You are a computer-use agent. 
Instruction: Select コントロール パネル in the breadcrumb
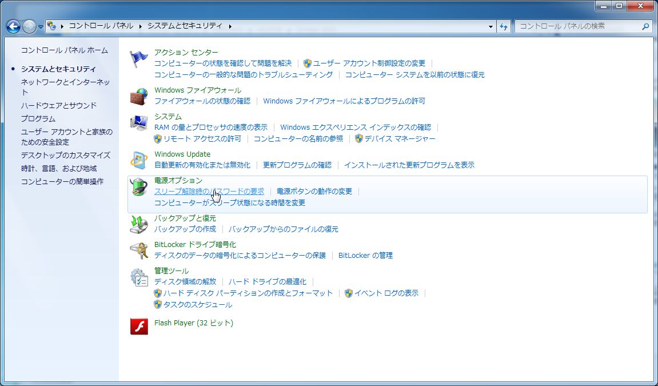[x=101, y=26]
